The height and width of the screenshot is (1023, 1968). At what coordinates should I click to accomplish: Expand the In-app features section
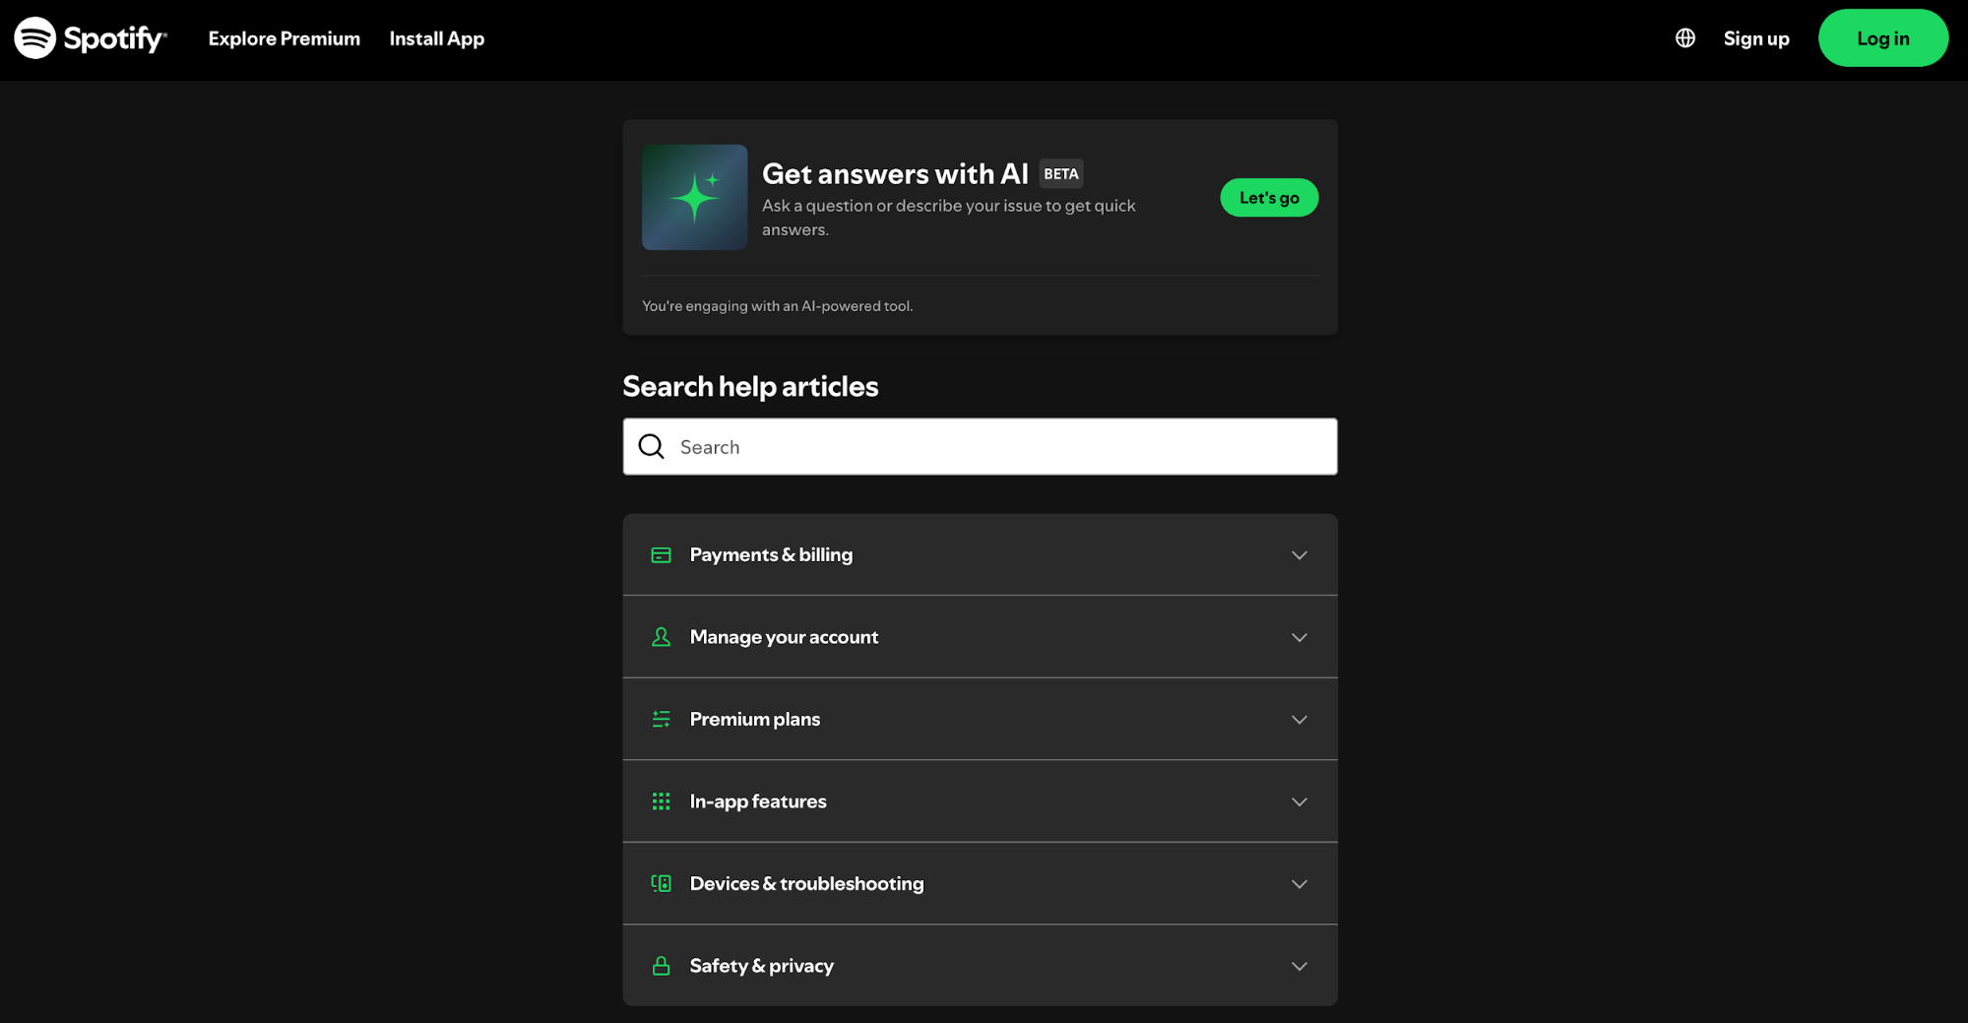[1300, 802]
